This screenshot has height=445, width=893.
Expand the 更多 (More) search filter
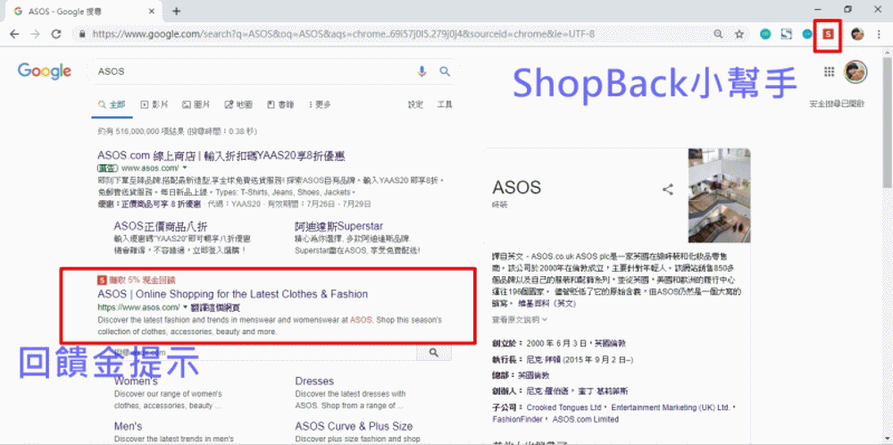click(318, 105)
